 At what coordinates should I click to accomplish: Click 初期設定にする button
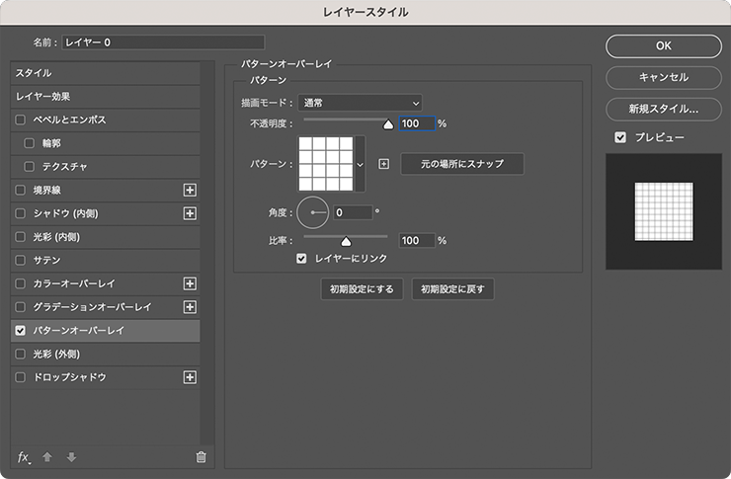point(362,289)
